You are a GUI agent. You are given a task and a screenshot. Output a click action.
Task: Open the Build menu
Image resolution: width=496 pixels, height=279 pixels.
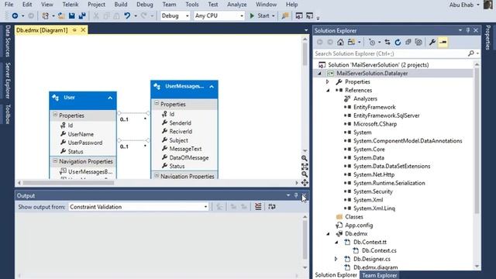(x=121, y=5)
